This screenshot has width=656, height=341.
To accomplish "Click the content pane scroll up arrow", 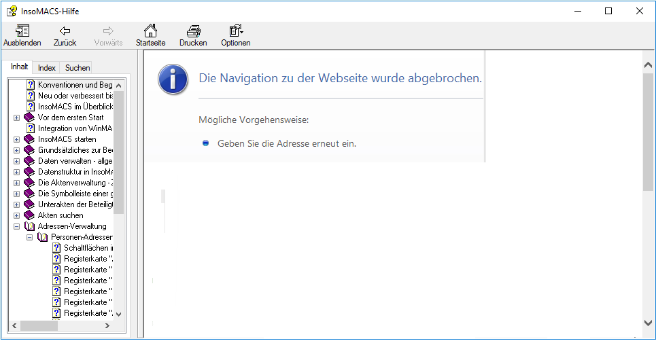I will (x=648, y=65).
